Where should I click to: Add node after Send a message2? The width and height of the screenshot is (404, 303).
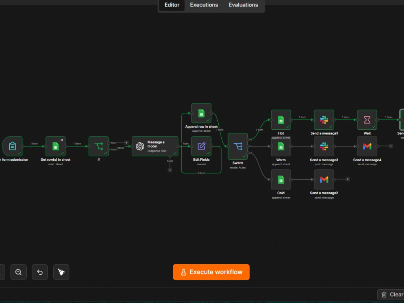coord(347,179)
